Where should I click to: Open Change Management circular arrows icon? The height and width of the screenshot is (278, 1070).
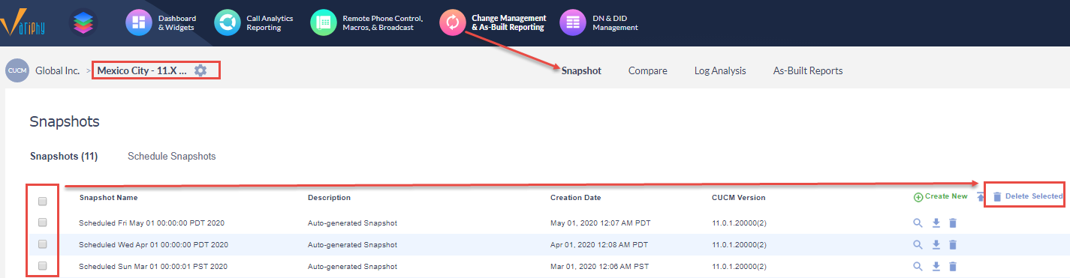[453, 22]
